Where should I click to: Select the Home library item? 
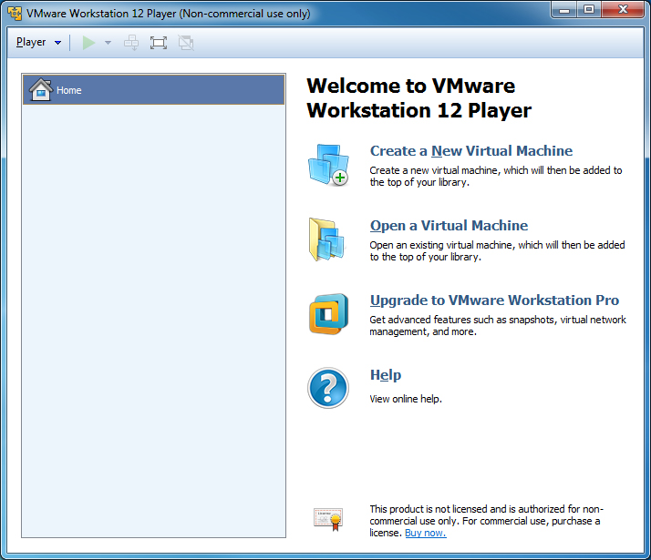[153, 89]
